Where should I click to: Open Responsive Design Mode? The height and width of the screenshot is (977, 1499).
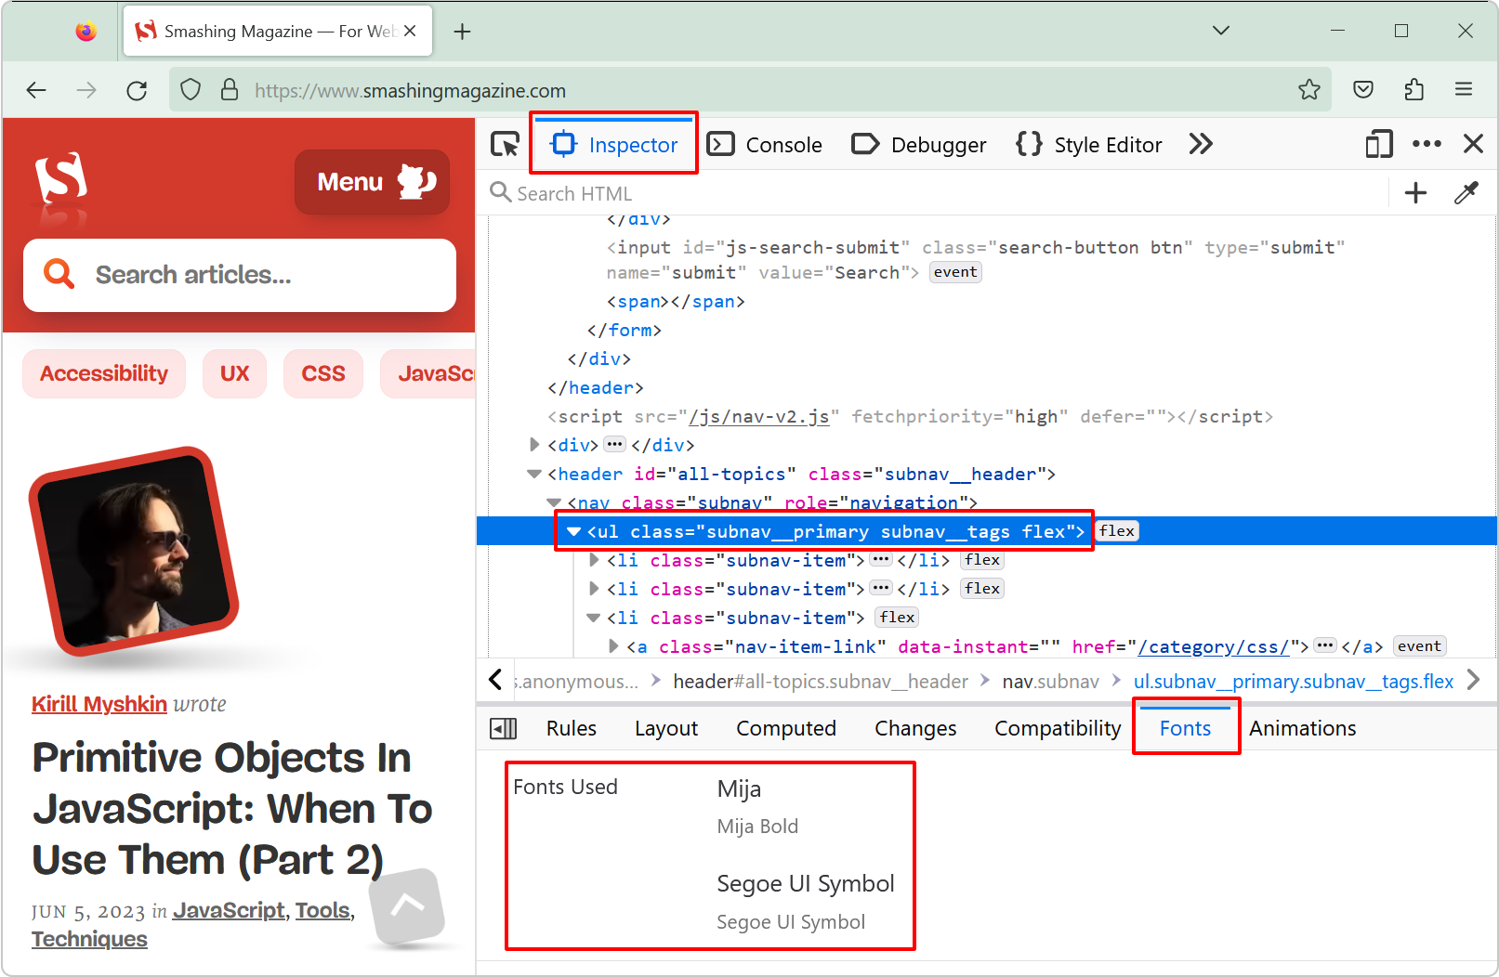click(x=1379, y=144)
